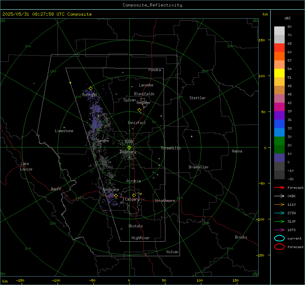Click the red legend swatch below 65

pos(279,48)
